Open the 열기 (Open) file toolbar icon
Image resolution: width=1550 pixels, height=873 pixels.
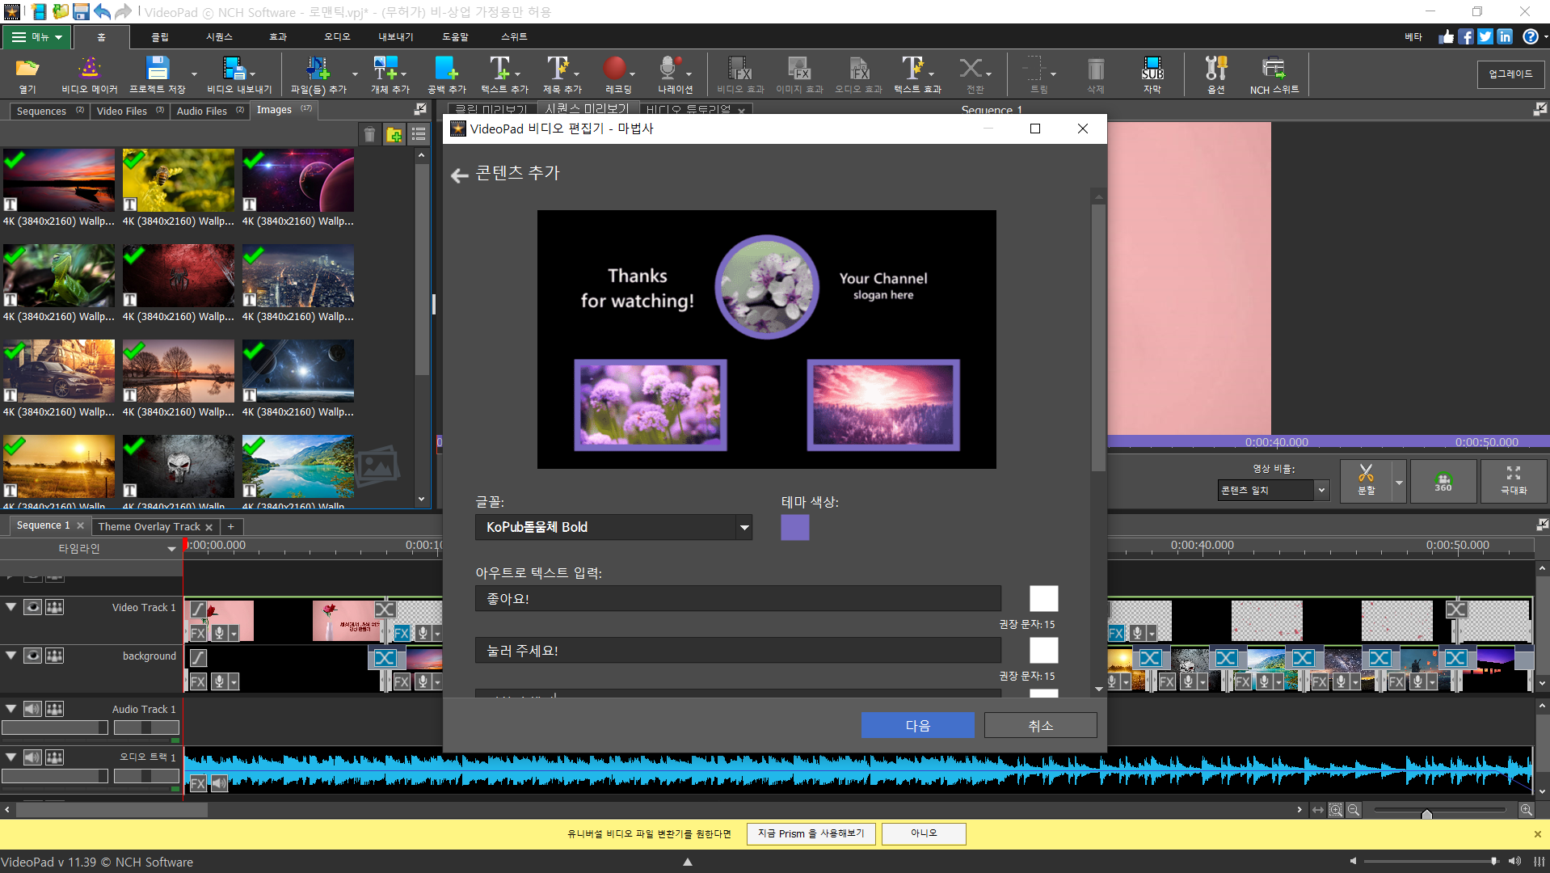(27, 74)
